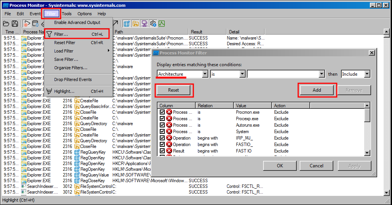The image size is (392, 205).
Task: Click into the filter value text field
Action: (283, 74)
